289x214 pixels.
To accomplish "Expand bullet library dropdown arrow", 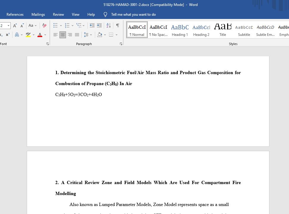I will pos(61,25).
